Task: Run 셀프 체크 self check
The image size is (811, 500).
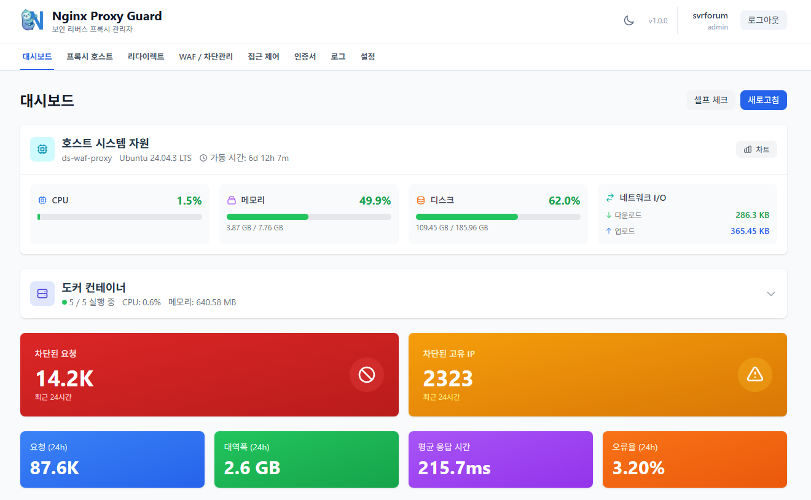Action: [711, 100]
